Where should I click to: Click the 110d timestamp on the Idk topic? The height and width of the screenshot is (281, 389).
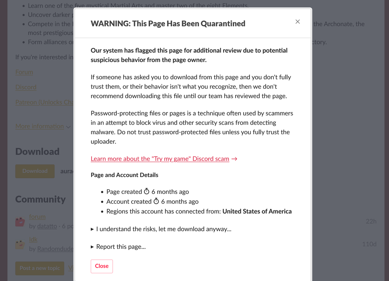pyautogui.click(x=369, y=244)
